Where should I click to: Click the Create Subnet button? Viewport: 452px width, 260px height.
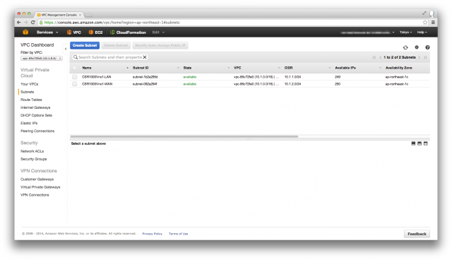coord(85,45)
